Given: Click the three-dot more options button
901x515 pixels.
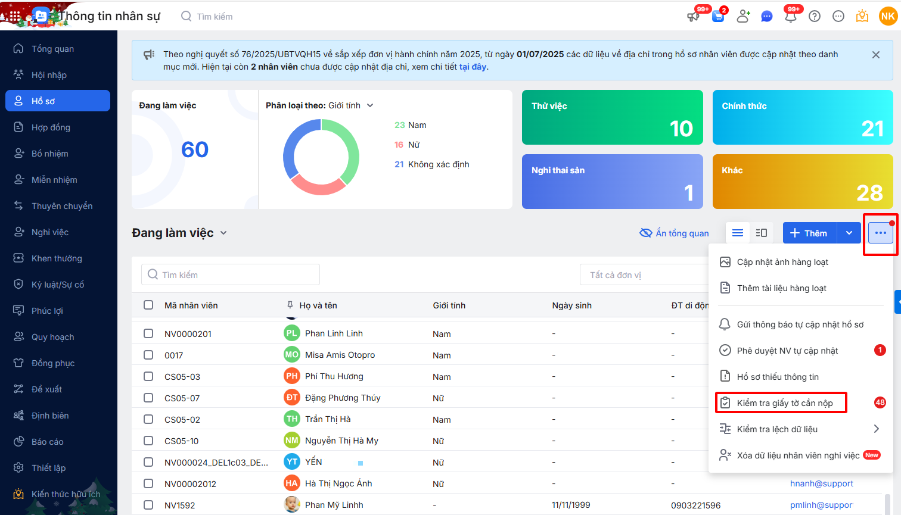Looking at the screenshot, I should pos(881,233).
